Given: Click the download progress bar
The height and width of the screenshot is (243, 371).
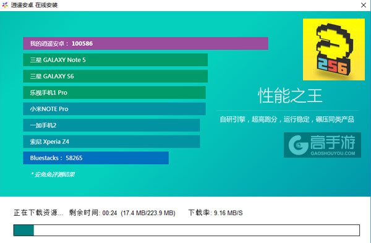Looking at the screenshot, I should (187, 230).
